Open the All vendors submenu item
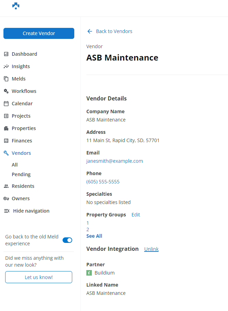The height and width of the screenshot is (311, 228). click(15, 165)
